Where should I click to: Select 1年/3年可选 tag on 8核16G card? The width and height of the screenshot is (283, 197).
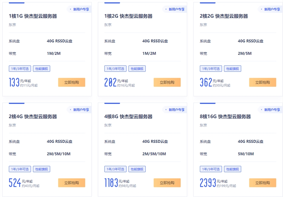point(211,169)
